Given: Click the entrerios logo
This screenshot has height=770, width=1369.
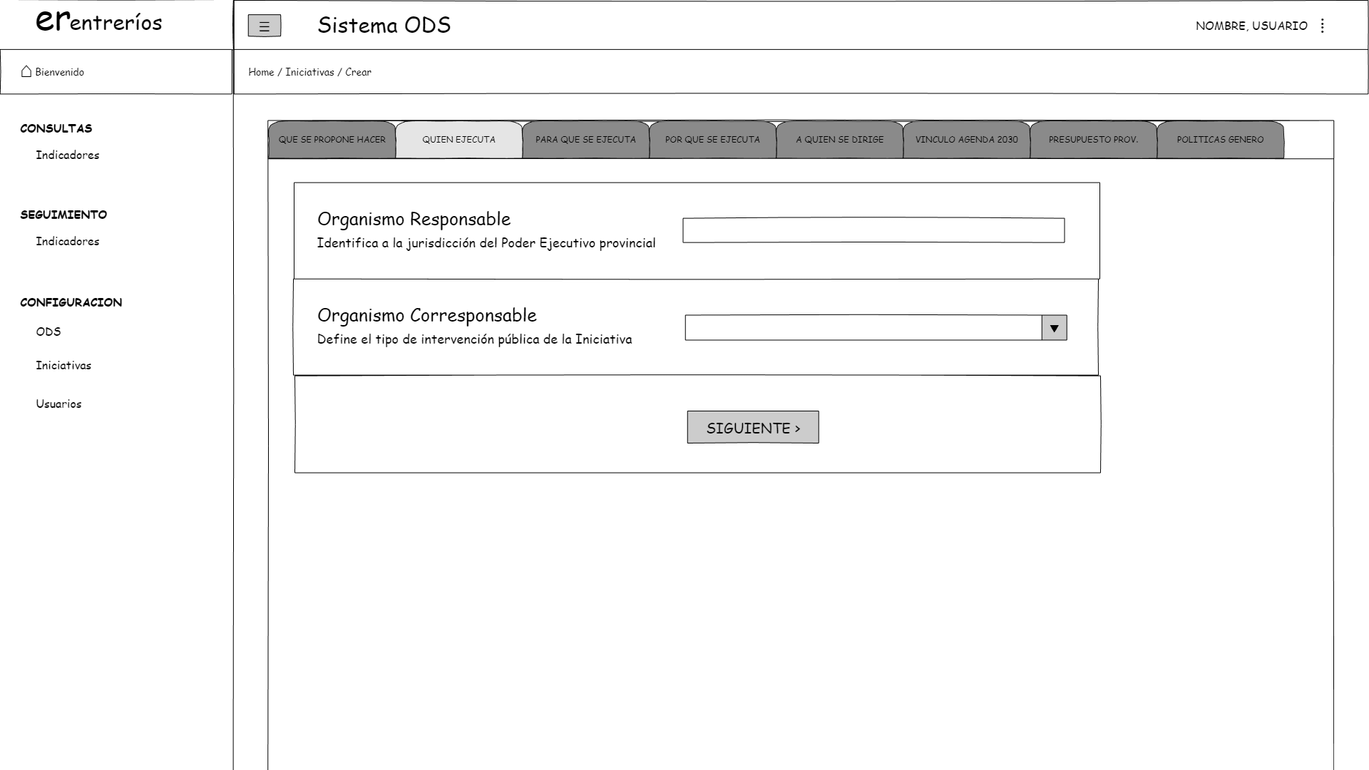Looking at the screenshot, I should coord(99,21).
